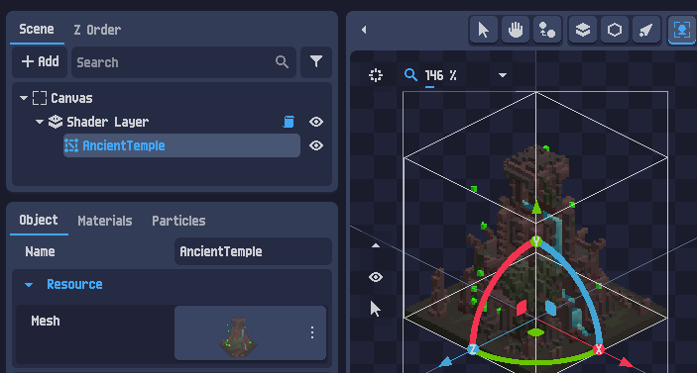Click the viewport side-strip pointer icon
The height and width of the screenshot is (373, 697).
pos(376,309)
